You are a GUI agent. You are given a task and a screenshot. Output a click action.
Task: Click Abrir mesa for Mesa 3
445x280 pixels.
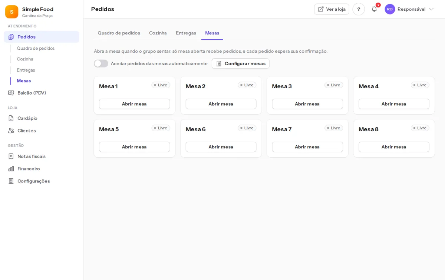click(307, 104)
